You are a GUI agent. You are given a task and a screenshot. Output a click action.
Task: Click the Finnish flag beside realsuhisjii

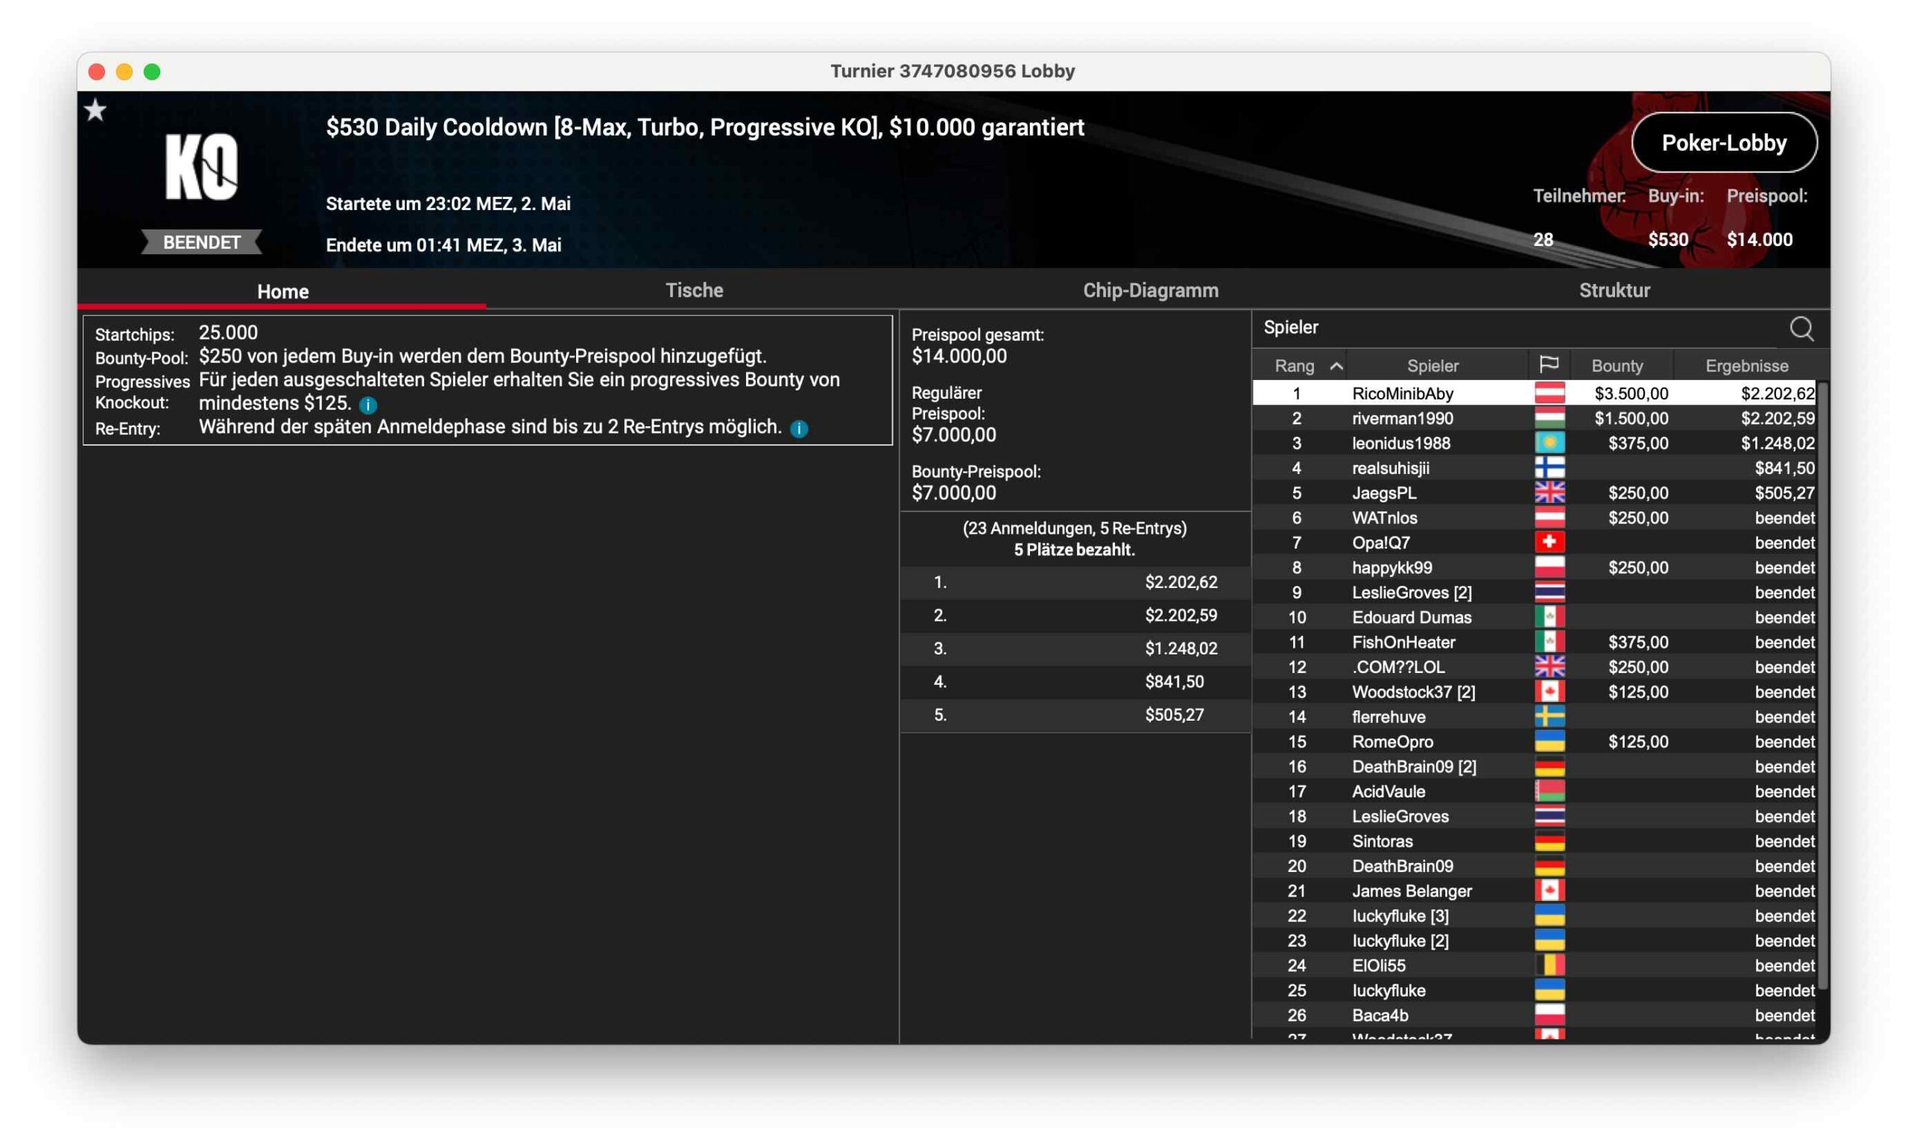1549,467
